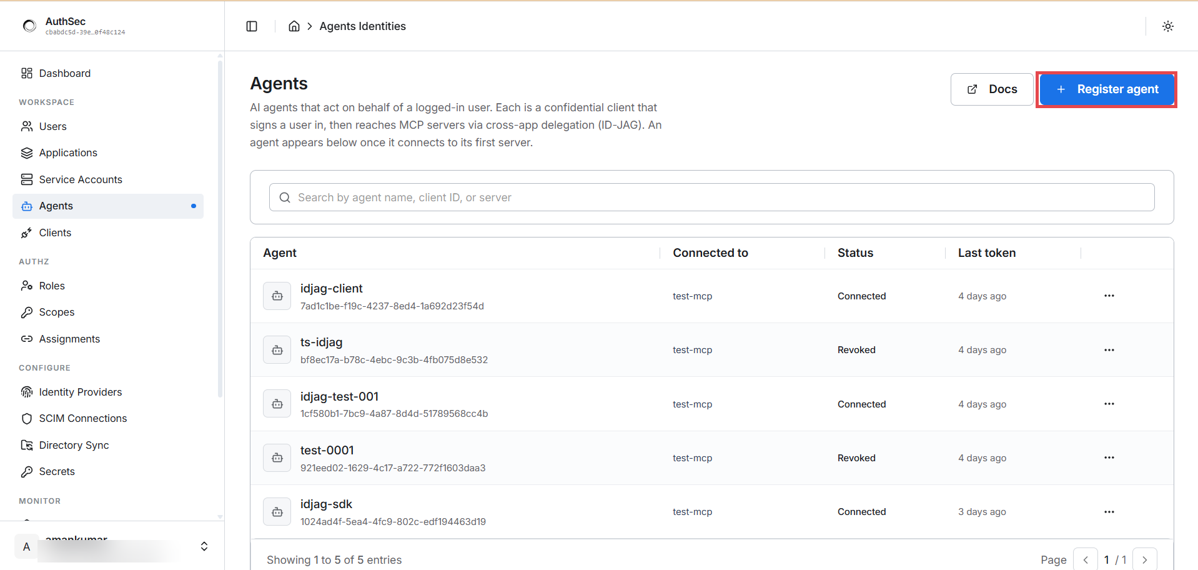Click the idjag-test-001 robot icon

tap(277, 404)
